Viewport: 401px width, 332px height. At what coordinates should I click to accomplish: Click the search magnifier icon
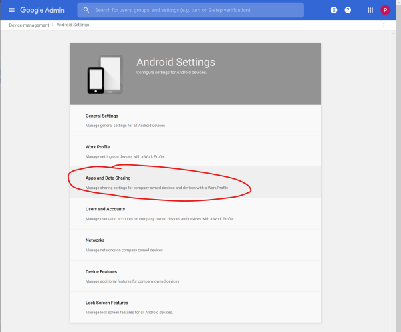[x=86, y=10]
